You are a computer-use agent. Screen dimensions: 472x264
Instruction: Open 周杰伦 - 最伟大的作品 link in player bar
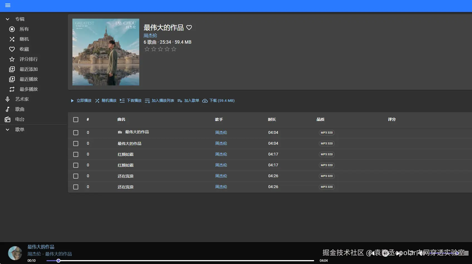50,254
